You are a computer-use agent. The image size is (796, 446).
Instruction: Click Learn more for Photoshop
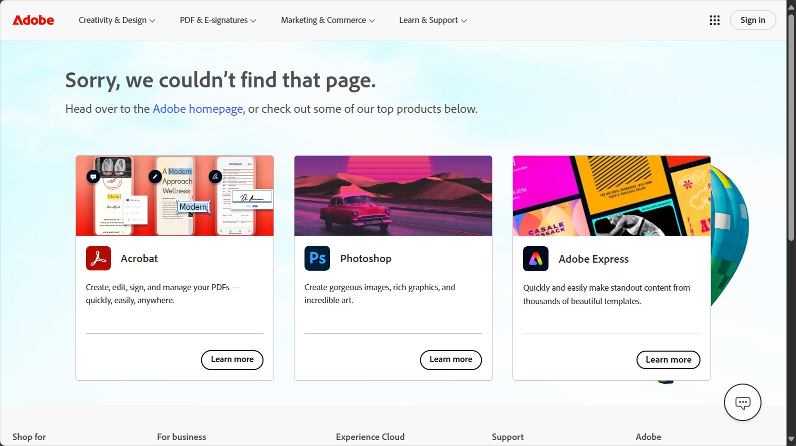(450, 360)
